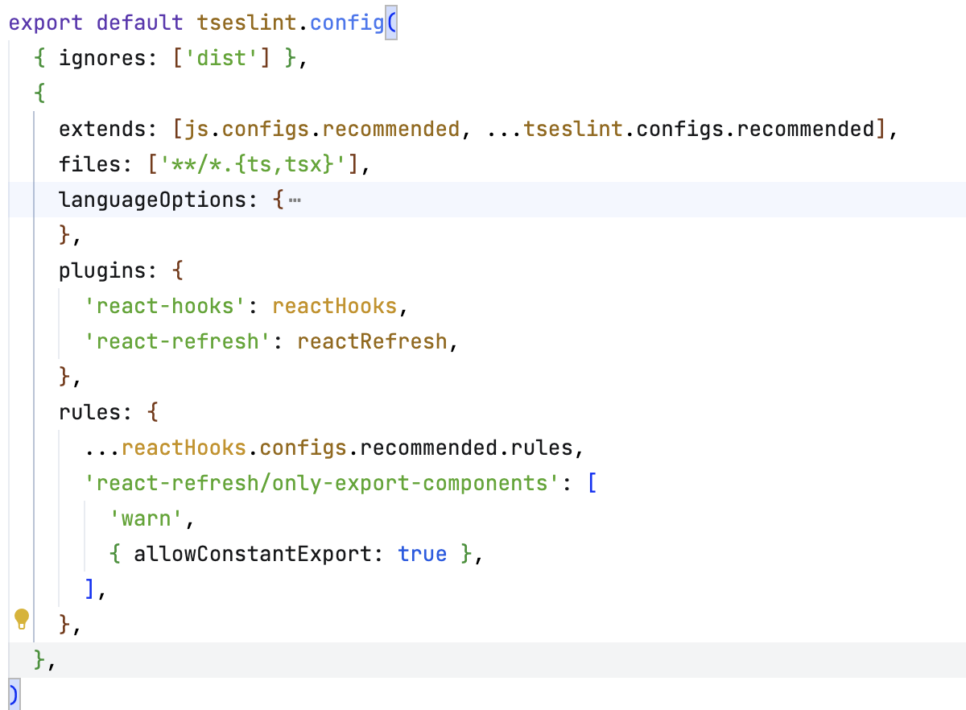Click the 'react-refresh' string key in plugins
This screenshot has height=710, width=966.
pyautogui.click(x=178, y=341)
